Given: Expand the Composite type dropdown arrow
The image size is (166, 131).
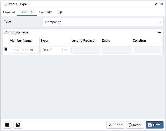Looking at the screenshot, I should click(160, 22).
